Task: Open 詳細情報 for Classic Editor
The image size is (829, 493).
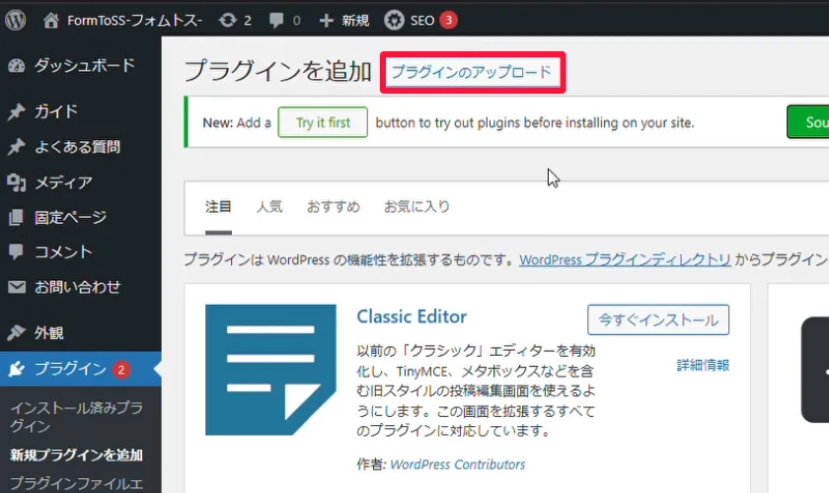Action: tap(703, 365)
